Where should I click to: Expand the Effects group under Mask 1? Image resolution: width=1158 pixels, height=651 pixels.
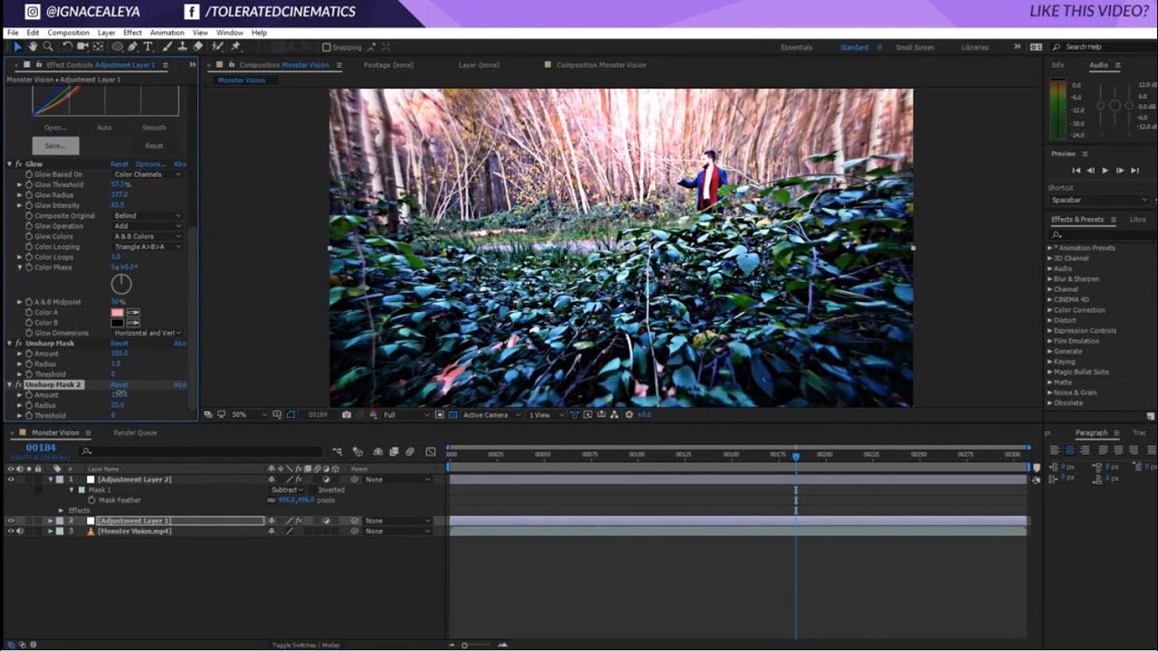point(62,511)
